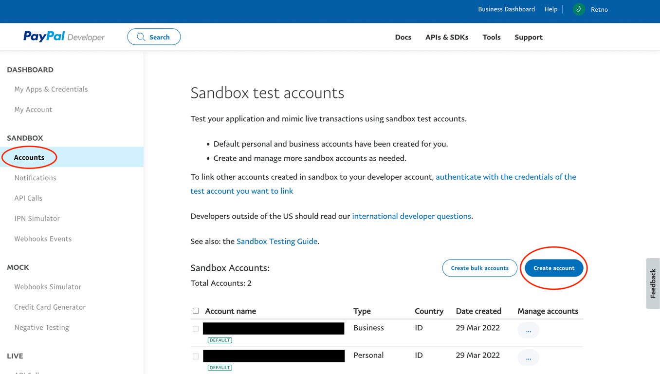This screenshot has height=374, width=660.
Task: Open the Credit Card Generator page
Action: [x=50, y=307]
